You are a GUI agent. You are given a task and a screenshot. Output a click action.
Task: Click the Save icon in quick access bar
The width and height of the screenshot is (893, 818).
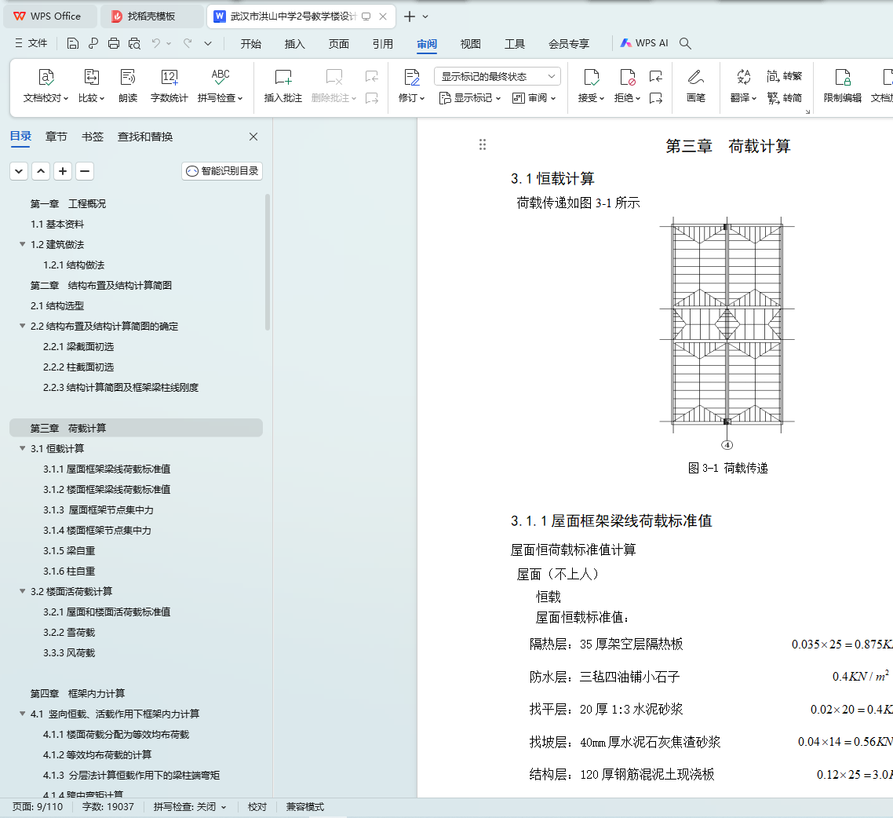coord(72,43)
